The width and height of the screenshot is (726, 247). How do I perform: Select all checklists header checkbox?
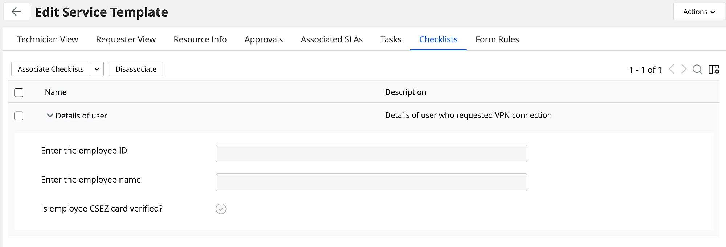(19, 93)
